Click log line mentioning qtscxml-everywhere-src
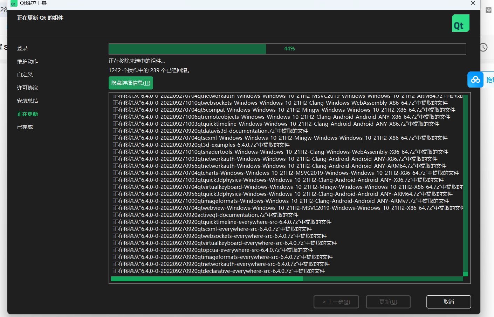The height and width of the screenshot is (317, 494). point(212,229)
